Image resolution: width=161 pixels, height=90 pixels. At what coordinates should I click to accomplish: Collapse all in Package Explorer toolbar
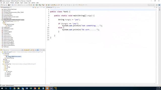click(x=33, y=7)
